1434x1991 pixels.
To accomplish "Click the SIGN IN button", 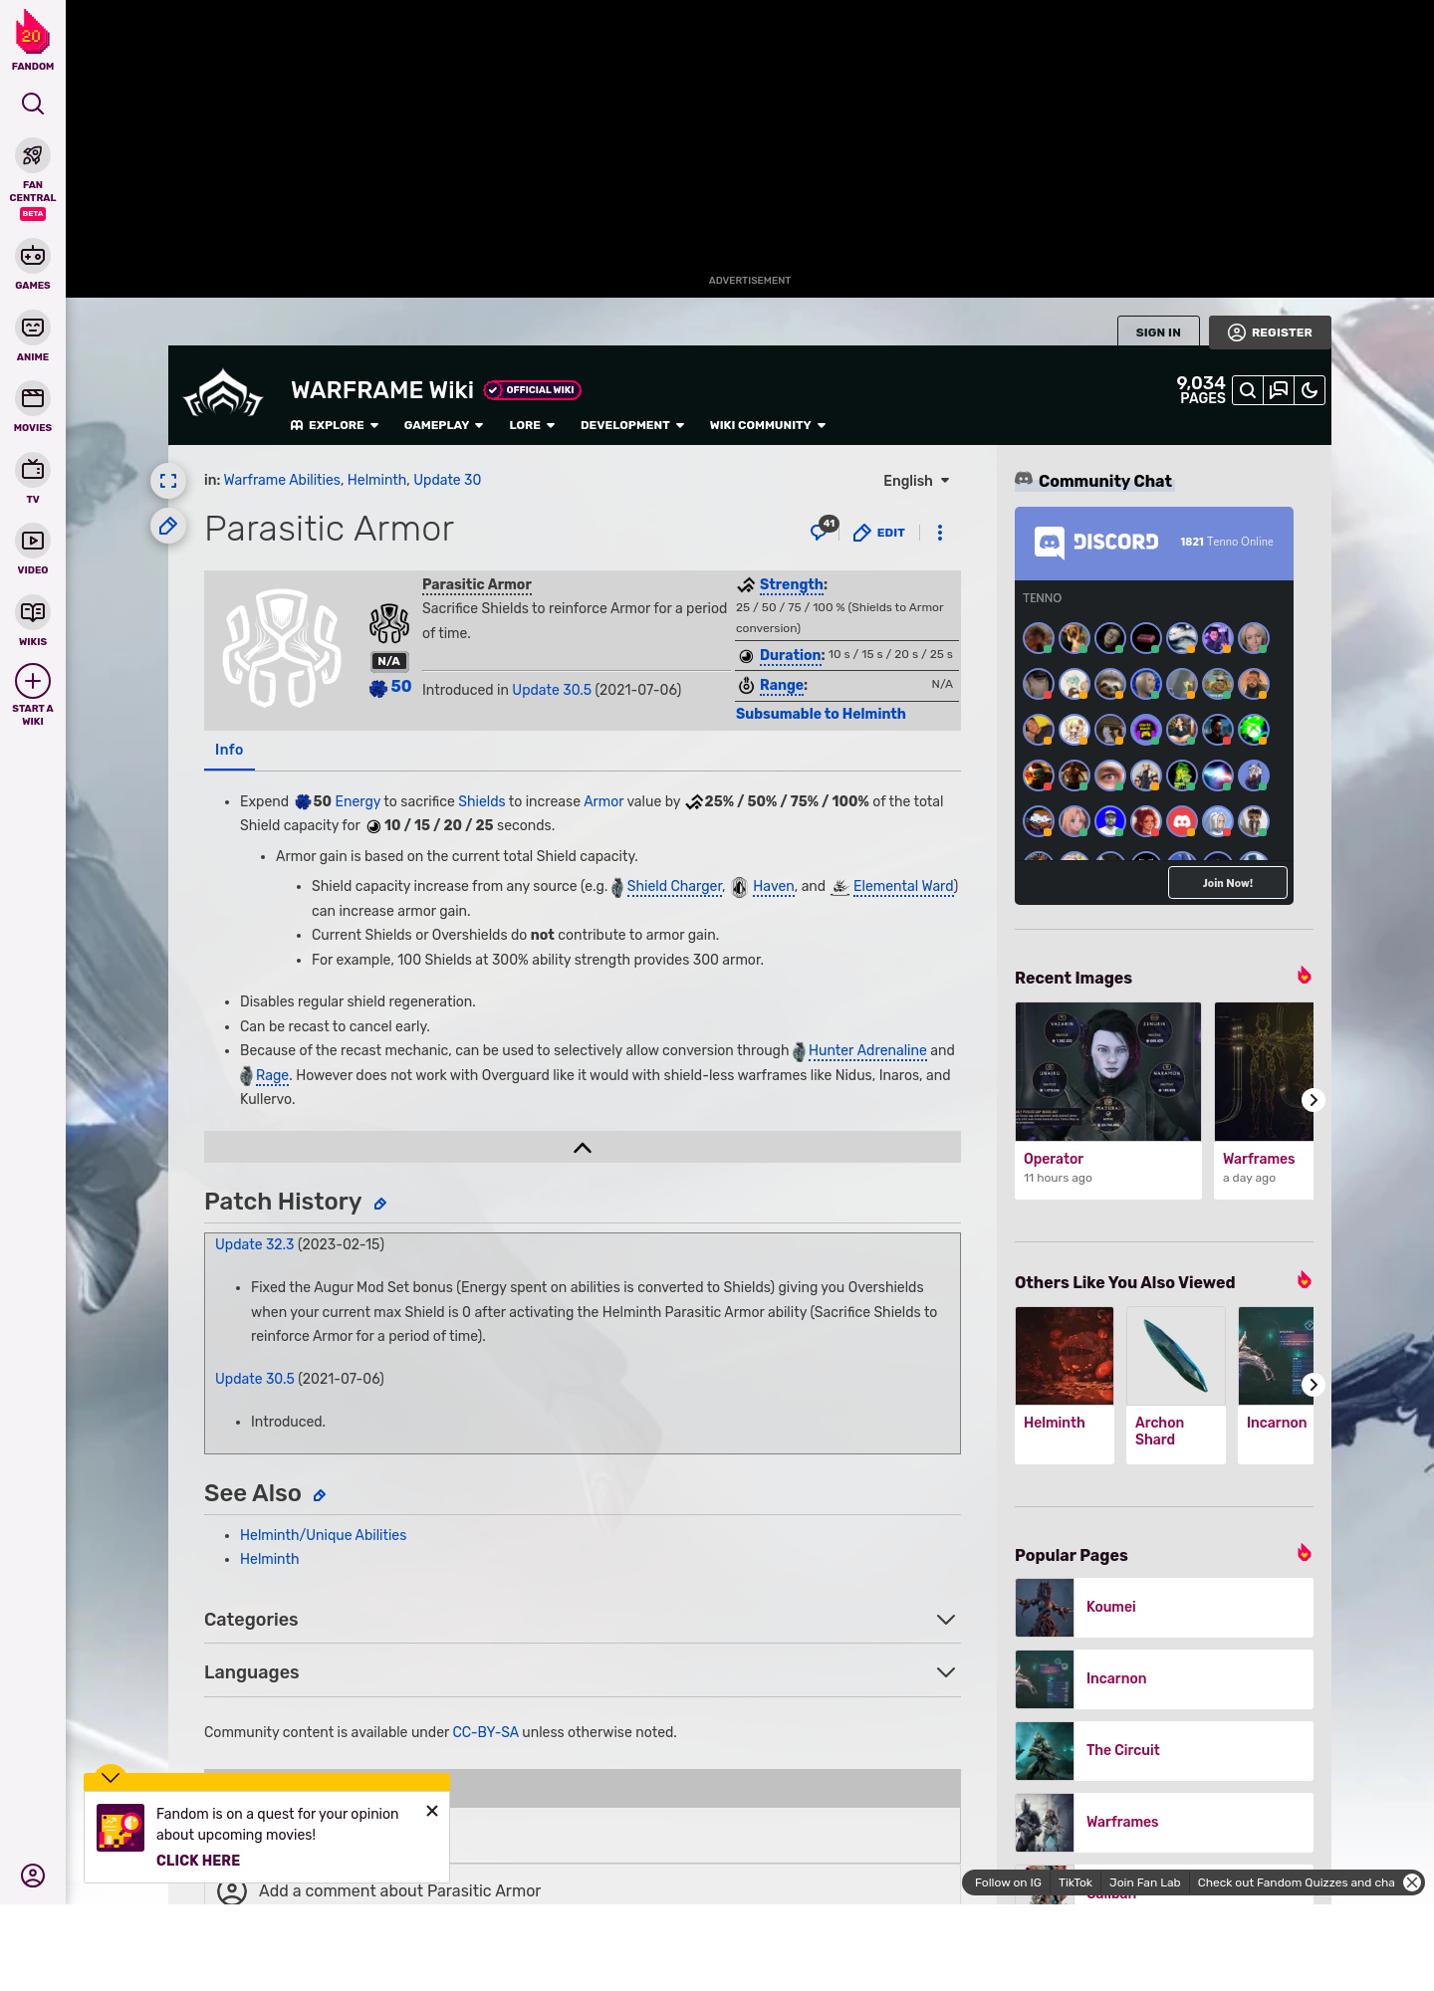I will [1158, 332].
